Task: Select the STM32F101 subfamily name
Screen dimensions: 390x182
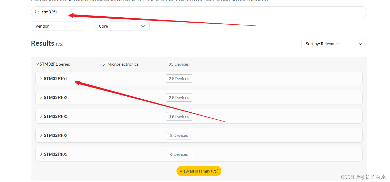Action: click(55, 79)
